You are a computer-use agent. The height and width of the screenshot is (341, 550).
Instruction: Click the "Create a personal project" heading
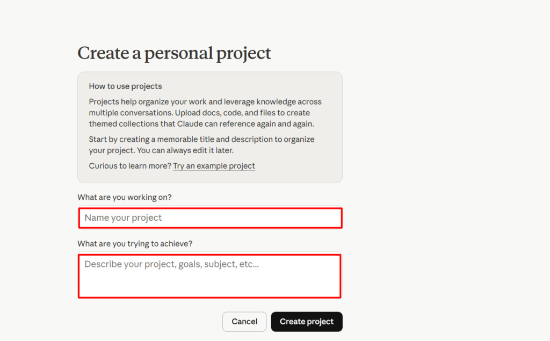[x=175, y=53]
